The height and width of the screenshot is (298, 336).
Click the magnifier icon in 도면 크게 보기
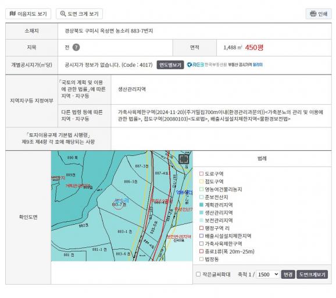(63, 13)
